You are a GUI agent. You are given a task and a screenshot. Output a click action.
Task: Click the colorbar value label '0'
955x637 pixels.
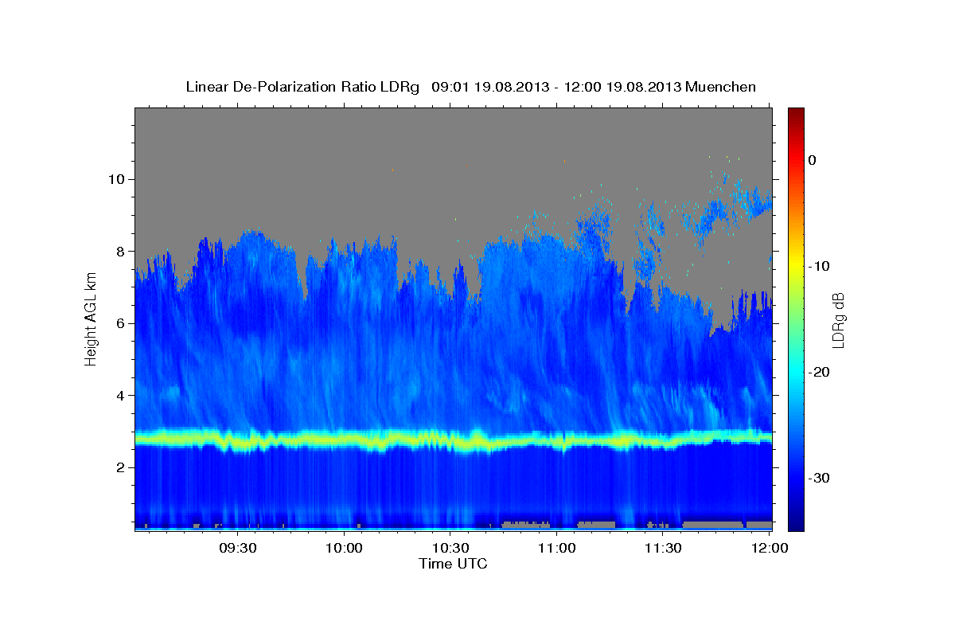coord(812,160)
